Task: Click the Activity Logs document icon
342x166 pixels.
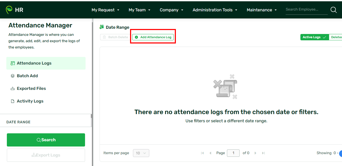Action: coord(13,101)
